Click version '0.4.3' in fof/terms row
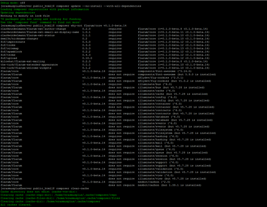The width and height of the screenshot is (267, 207). [86, 55]
